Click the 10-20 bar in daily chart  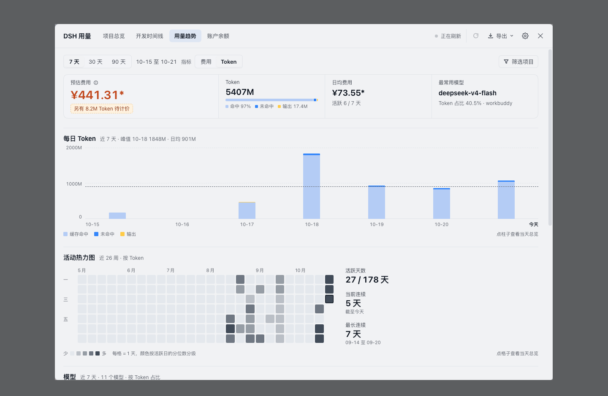point(442,203)
